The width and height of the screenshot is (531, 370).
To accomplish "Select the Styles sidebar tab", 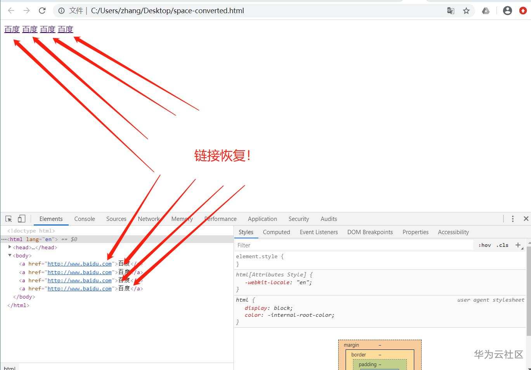I will coord(246,232).
